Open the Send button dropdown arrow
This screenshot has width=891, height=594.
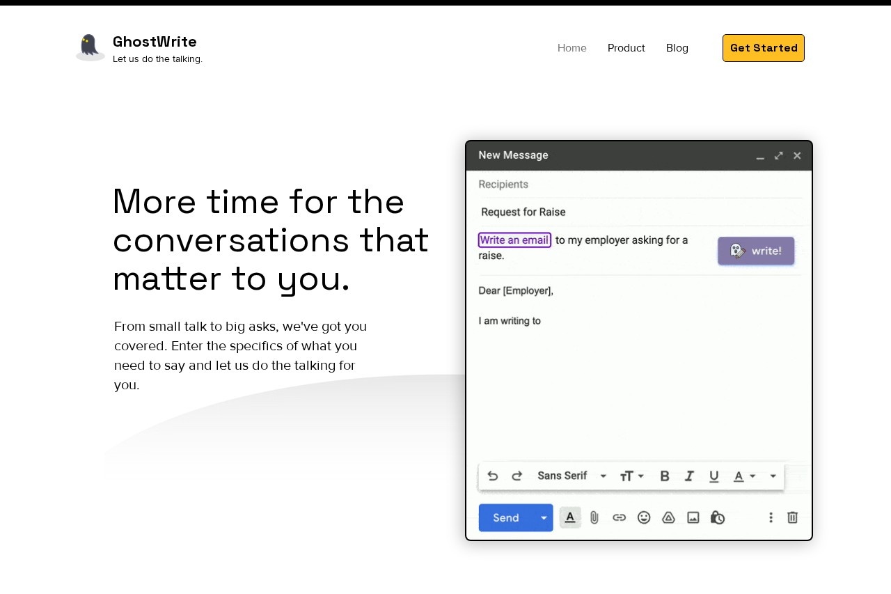click(x=544, y=517)
